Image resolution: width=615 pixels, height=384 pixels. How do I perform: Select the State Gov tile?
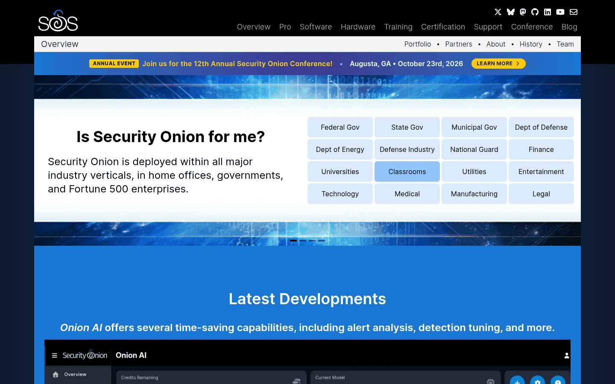click(407, 127)
